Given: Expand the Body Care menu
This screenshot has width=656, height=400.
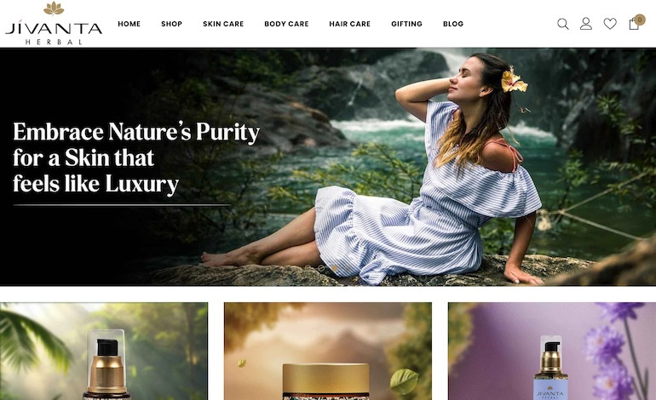Looking at the screenshot, I should tap(286, 24).
